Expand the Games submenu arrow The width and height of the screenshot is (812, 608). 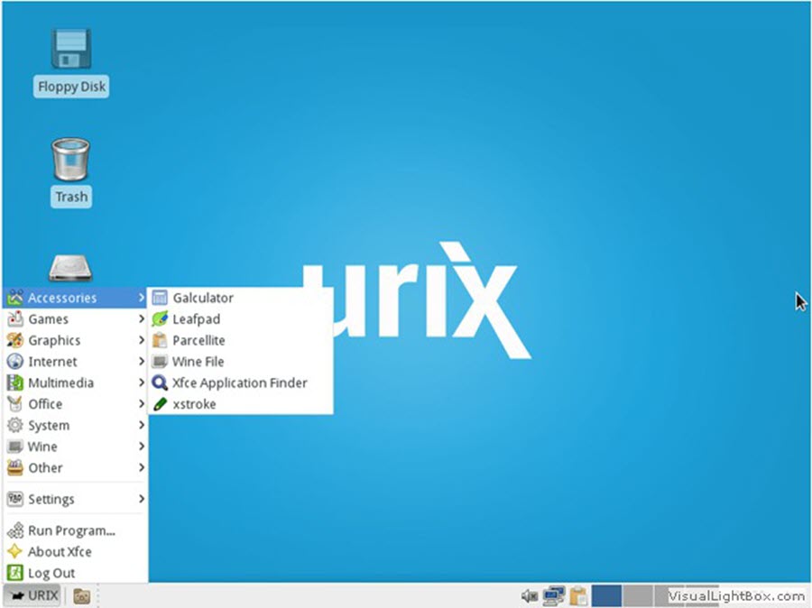[x=141, y=319]
